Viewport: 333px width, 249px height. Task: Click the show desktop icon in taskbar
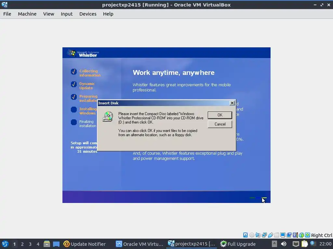coord(56,244)
